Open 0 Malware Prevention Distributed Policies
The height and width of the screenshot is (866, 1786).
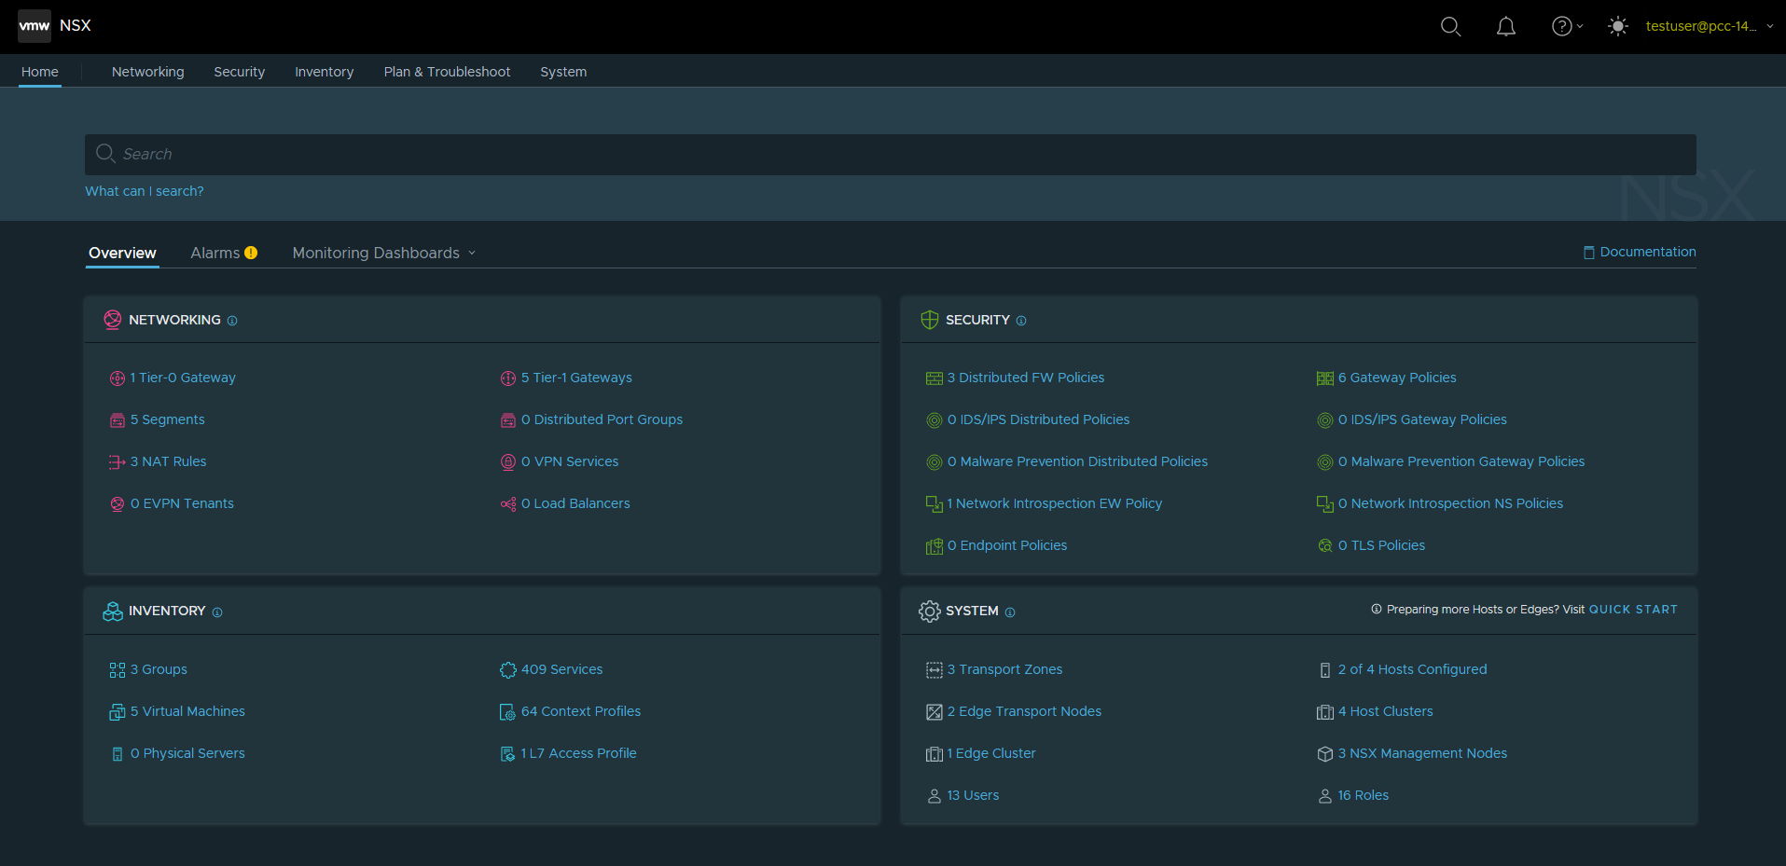[x=1077, y=461]
